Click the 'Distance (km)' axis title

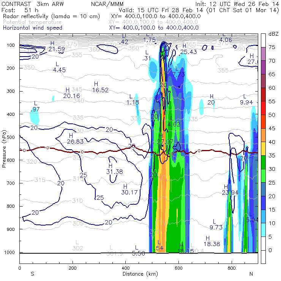click(x=140, y=274)
